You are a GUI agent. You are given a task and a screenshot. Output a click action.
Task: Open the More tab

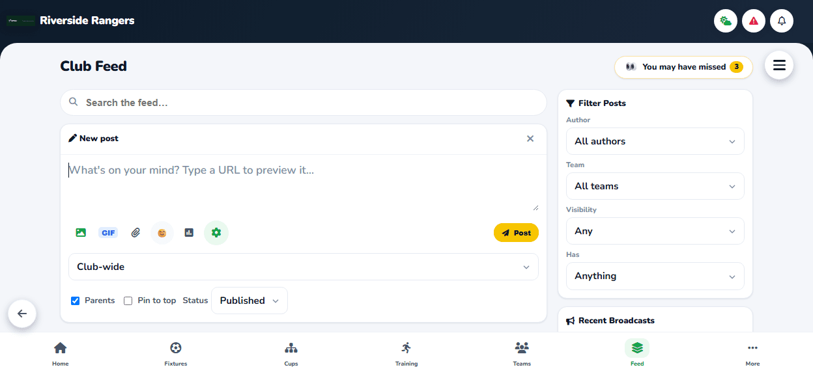[x=752, y=354]
